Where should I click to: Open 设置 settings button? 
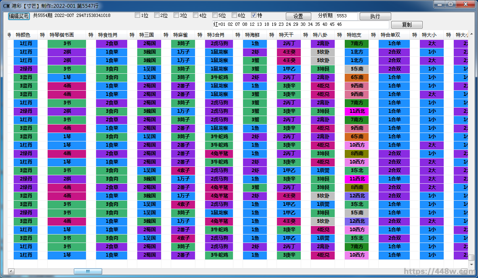(298, 16)
